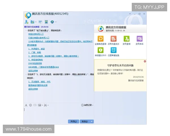Screen dimensions: 170x136
Task: Open the 已提交单据加急专用入口 link
Action: pos(39,38)
